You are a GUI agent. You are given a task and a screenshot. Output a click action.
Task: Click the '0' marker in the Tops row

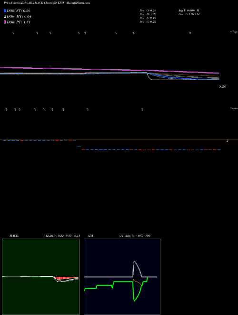190,33
